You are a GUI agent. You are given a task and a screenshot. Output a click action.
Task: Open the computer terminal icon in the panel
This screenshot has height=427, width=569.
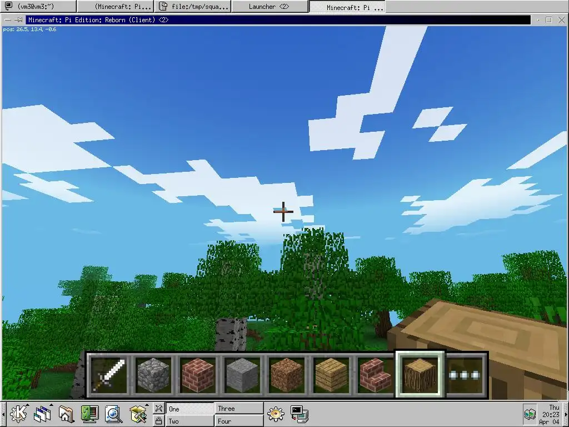pos(300,414)
